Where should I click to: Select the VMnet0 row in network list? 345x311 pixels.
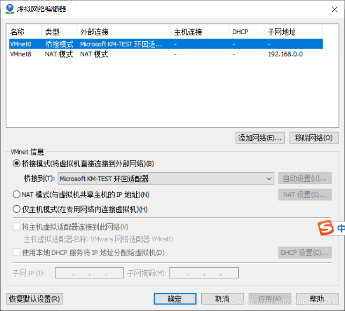click(166, 44)
